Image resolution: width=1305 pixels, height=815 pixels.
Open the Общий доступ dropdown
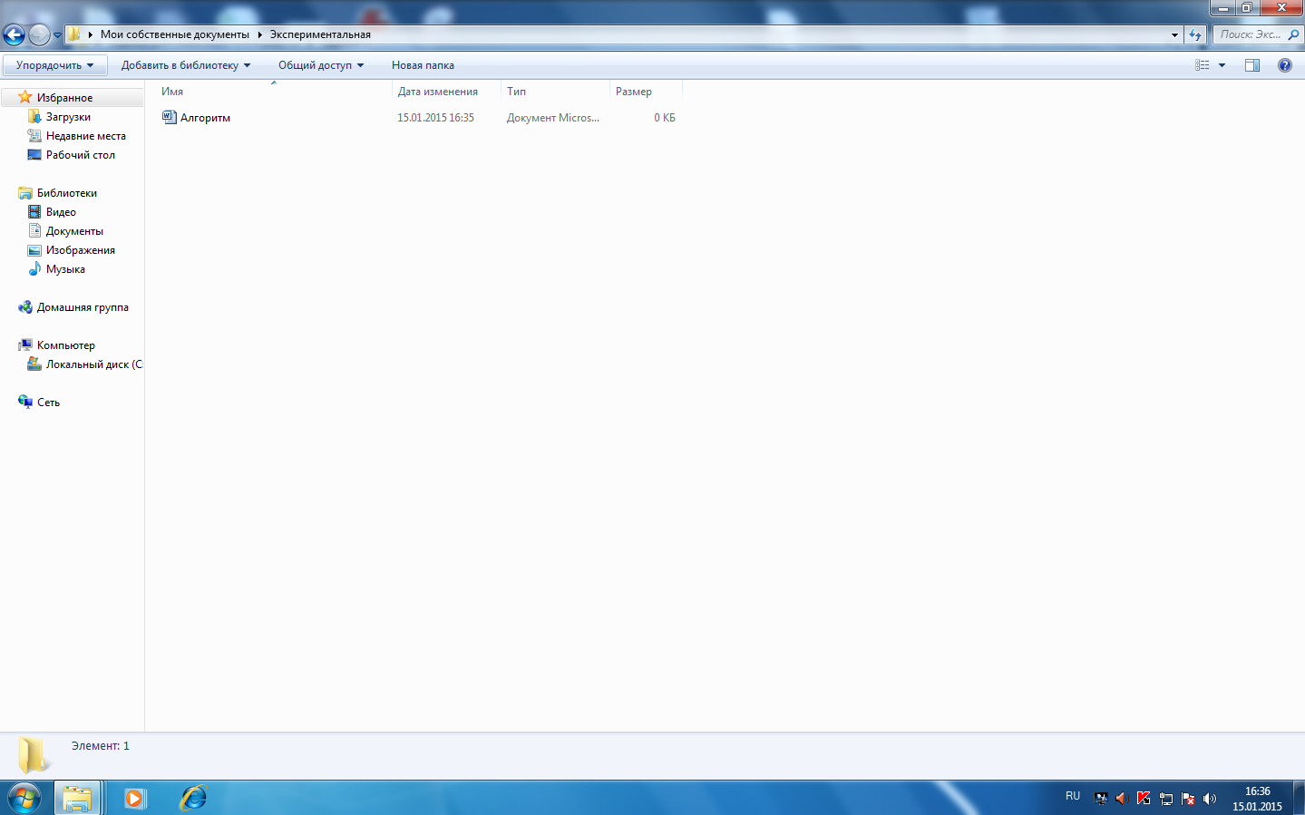coord(321,65)
